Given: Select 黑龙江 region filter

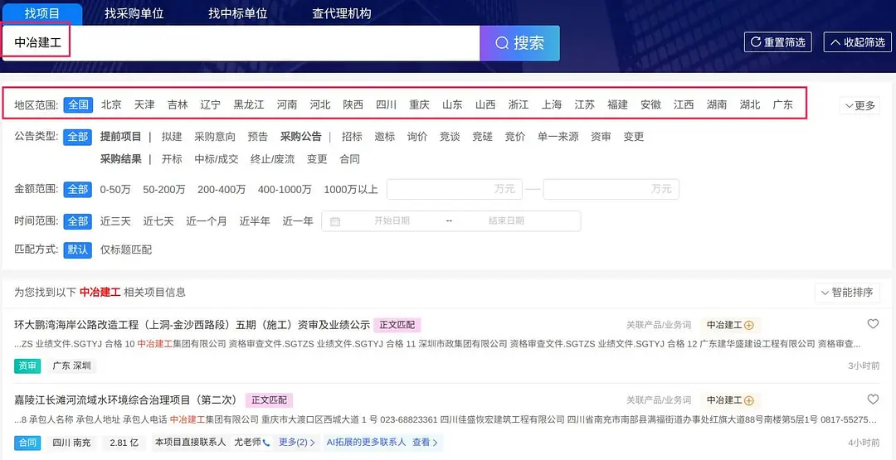Looking at the screenshot, I should tap(249, 105).
